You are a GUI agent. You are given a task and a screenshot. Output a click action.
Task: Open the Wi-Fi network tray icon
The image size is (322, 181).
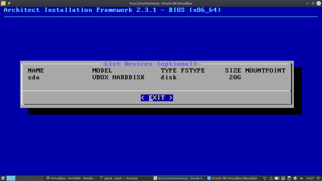click(x=265, y=178)
